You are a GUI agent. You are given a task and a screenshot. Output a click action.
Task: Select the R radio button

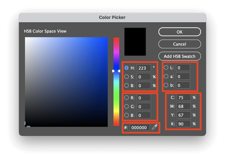tap(126, 97)
